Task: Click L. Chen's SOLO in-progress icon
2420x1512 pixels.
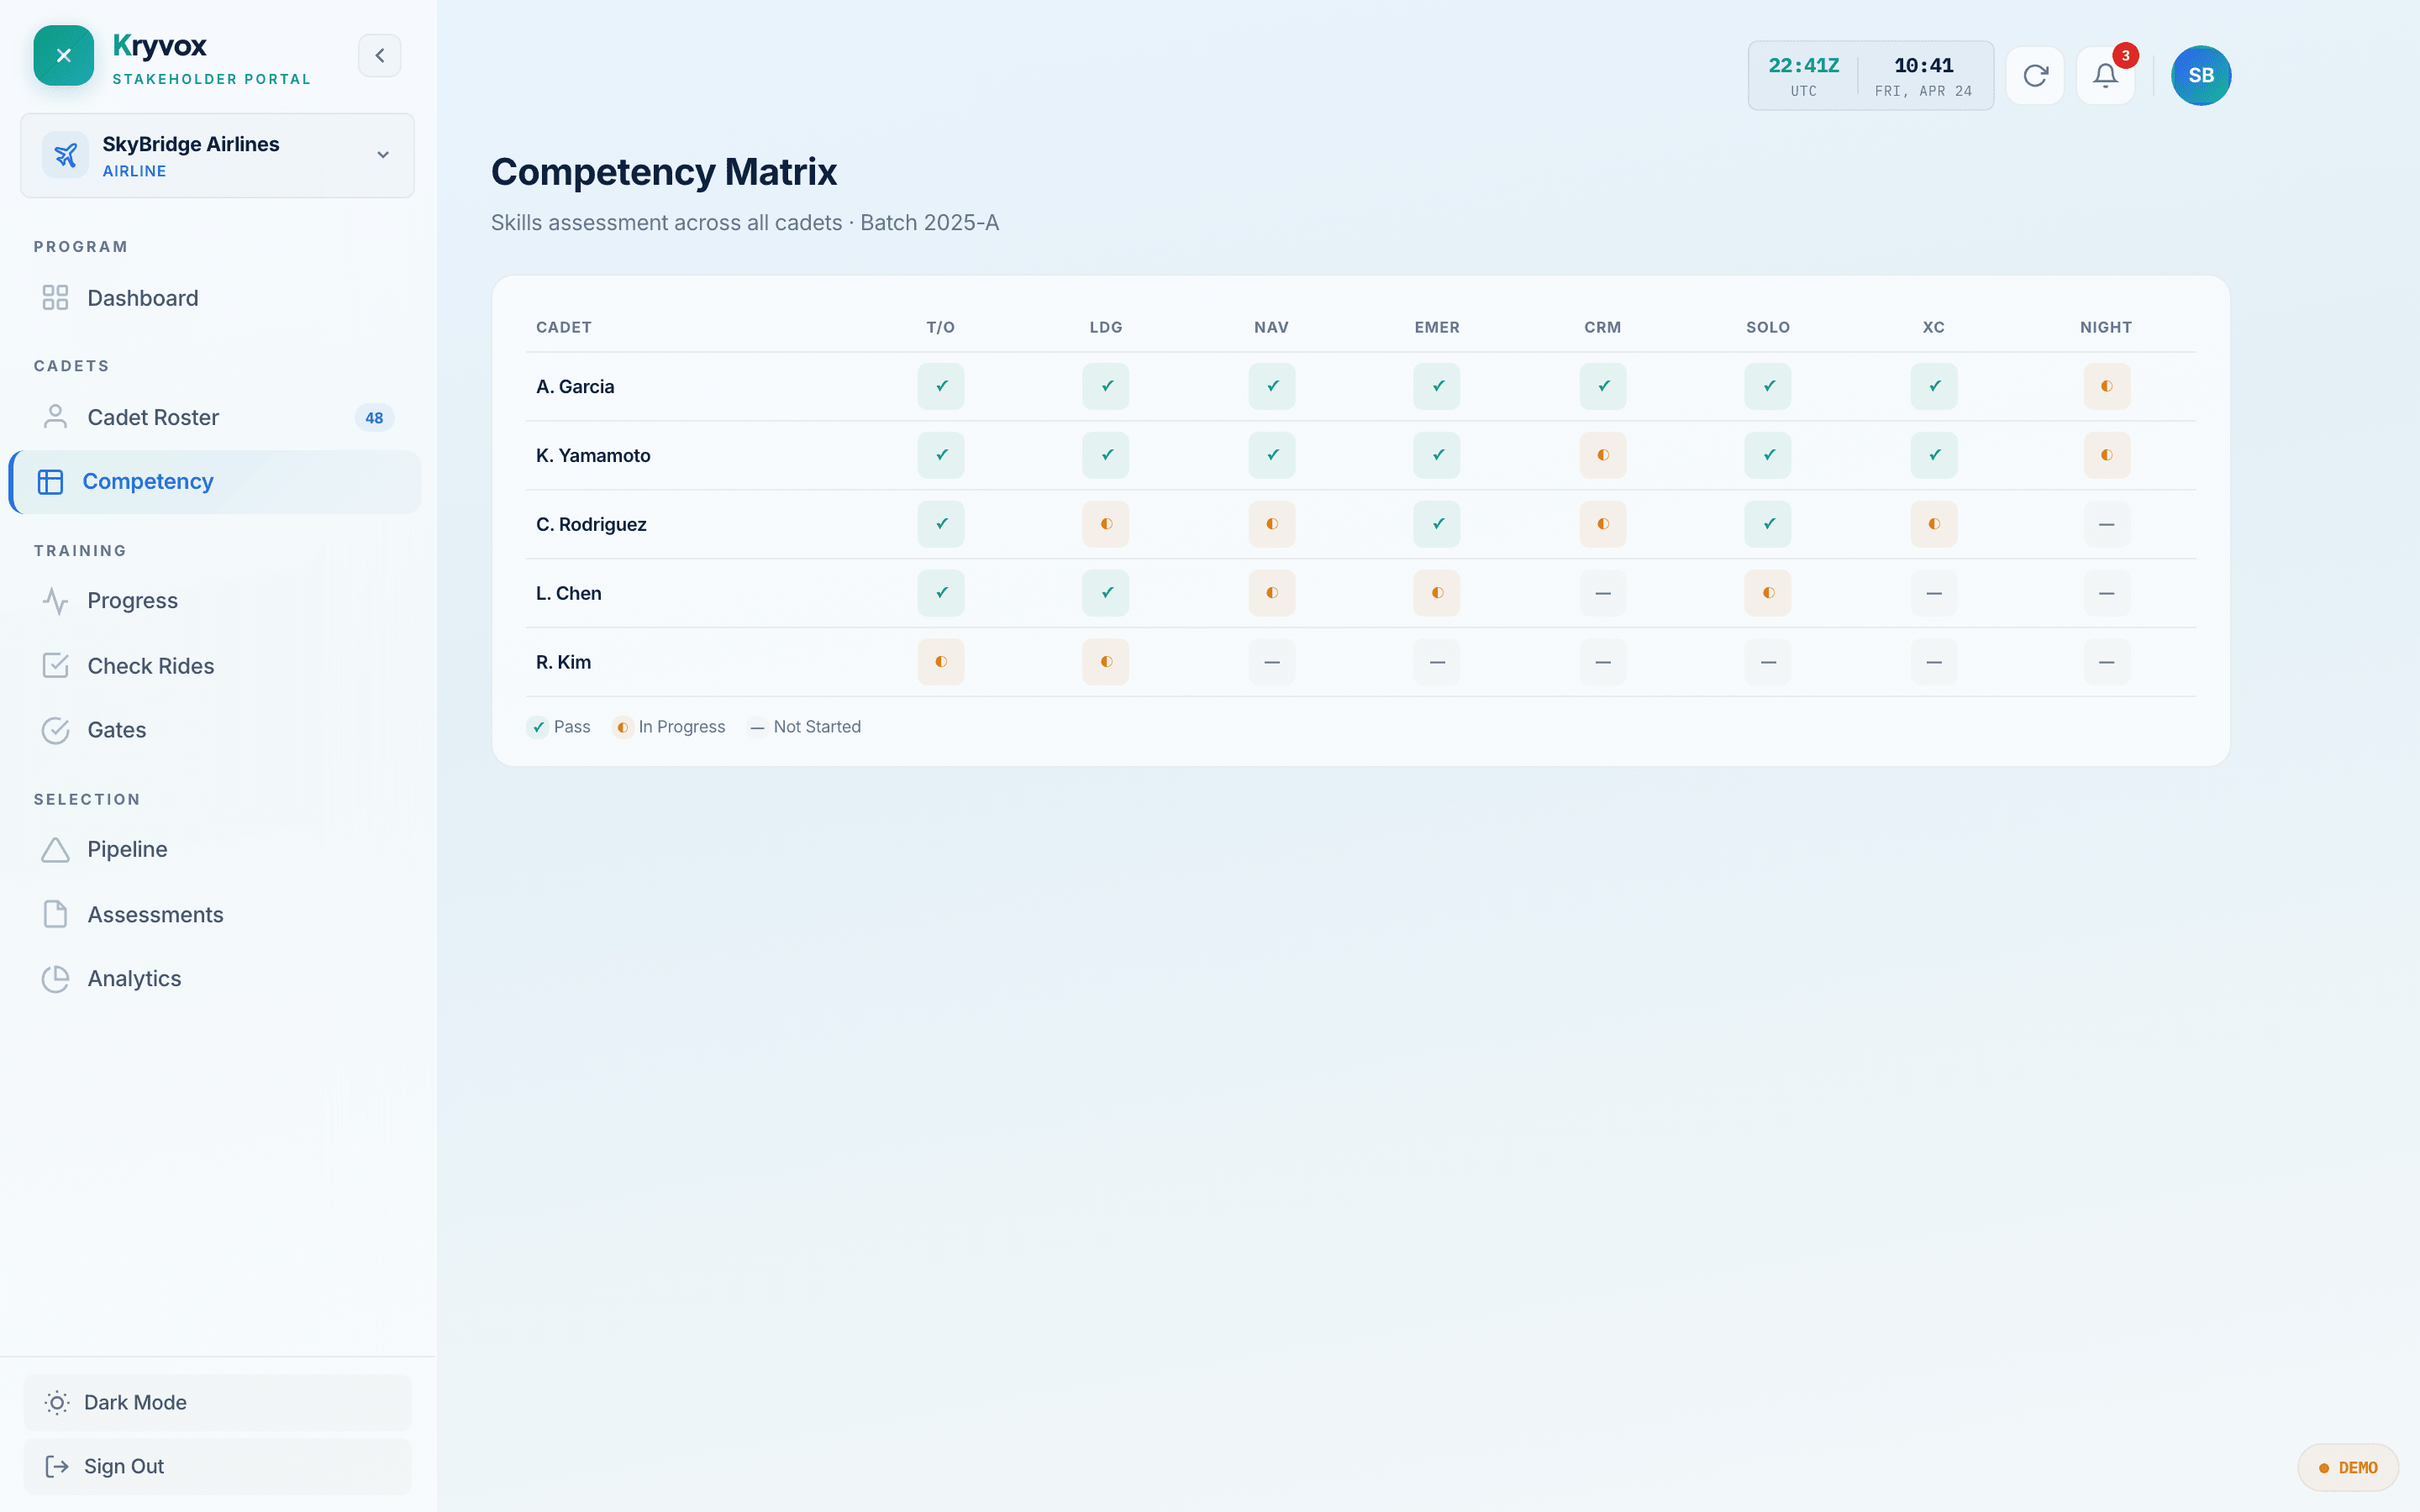Action: (x=1768, y=593)
